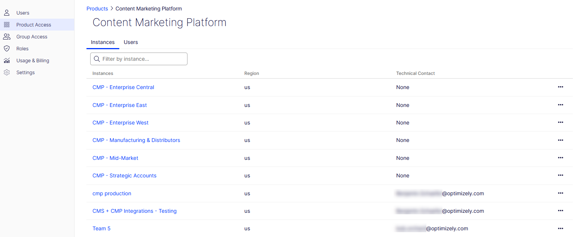Click the Roles shield icon
The image size is (574, 237).
pyautogui.click(x=7, y=48)
